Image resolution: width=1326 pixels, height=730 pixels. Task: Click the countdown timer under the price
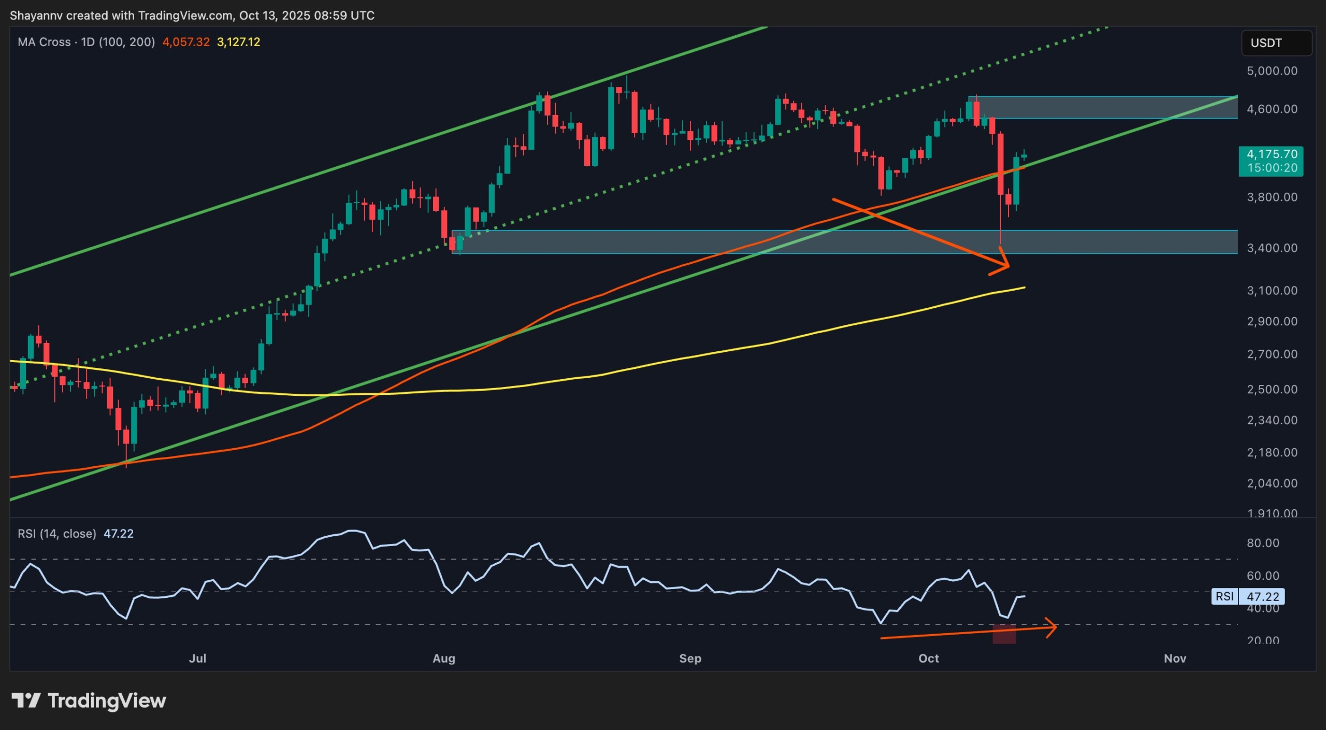point(1271,168)
